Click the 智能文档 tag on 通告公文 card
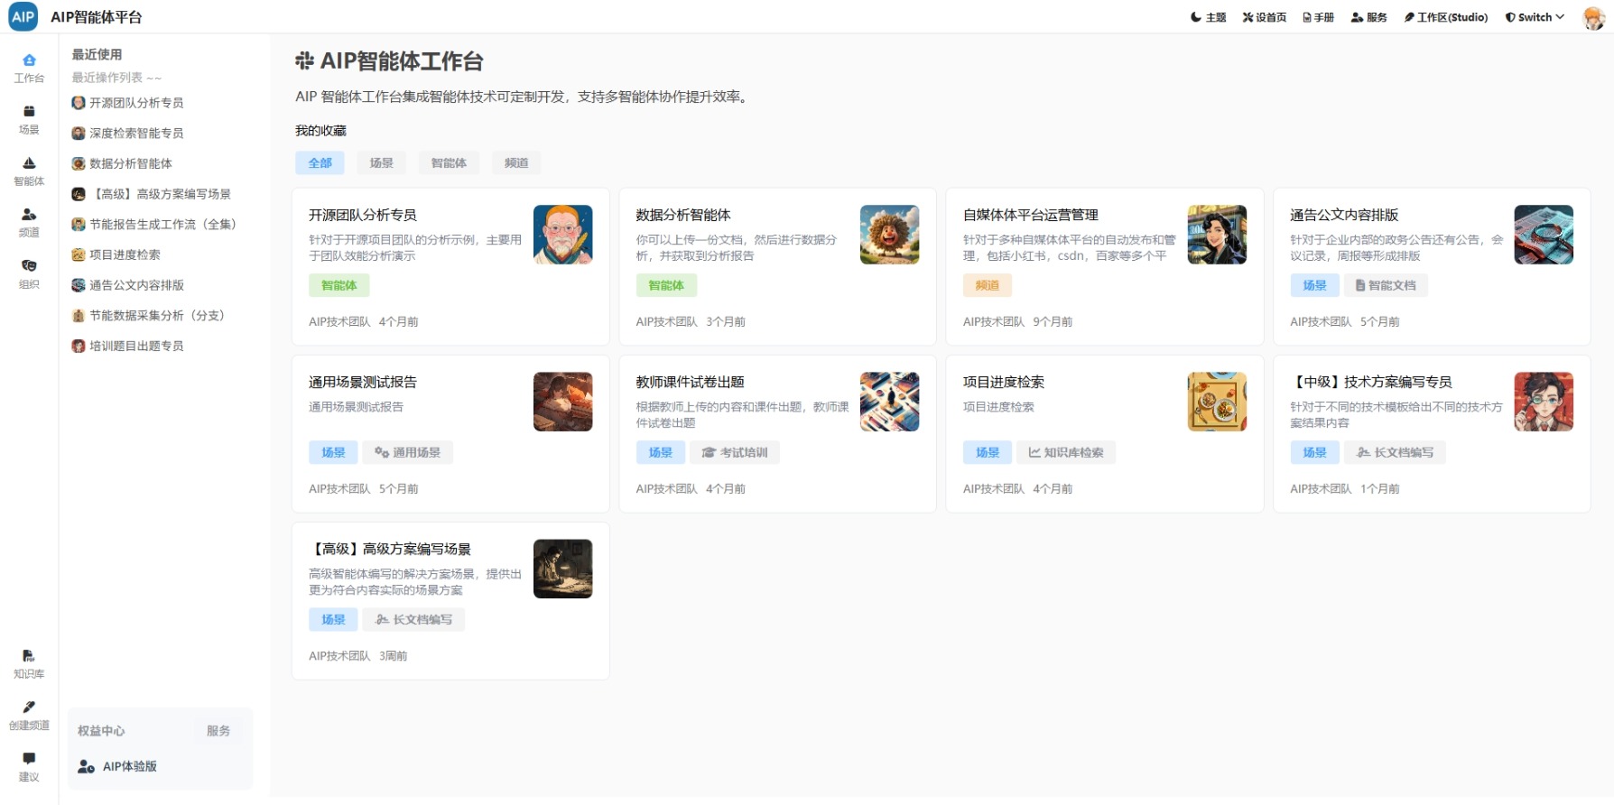1614x805 pixels. click(x=1386, y=286)
